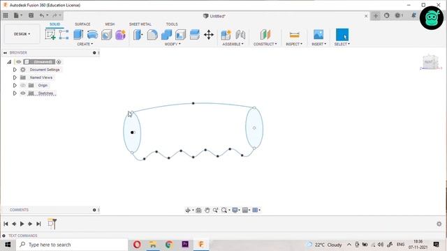Open the Grid and Snaps dropdown

tap(246, 211)
